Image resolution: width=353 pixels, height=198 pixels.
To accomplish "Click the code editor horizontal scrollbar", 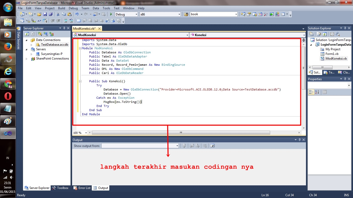I will pyautogui.click(x=181, y=133).
